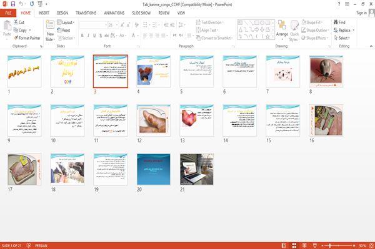Screen dimensions: 375x249
Task: Open the REVIEW tab
Action: click(164, 13)
